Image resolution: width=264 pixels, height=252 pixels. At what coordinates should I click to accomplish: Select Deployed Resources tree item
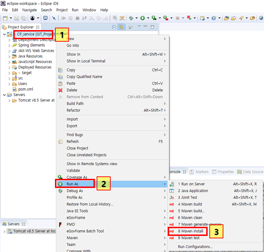point(35,67)
